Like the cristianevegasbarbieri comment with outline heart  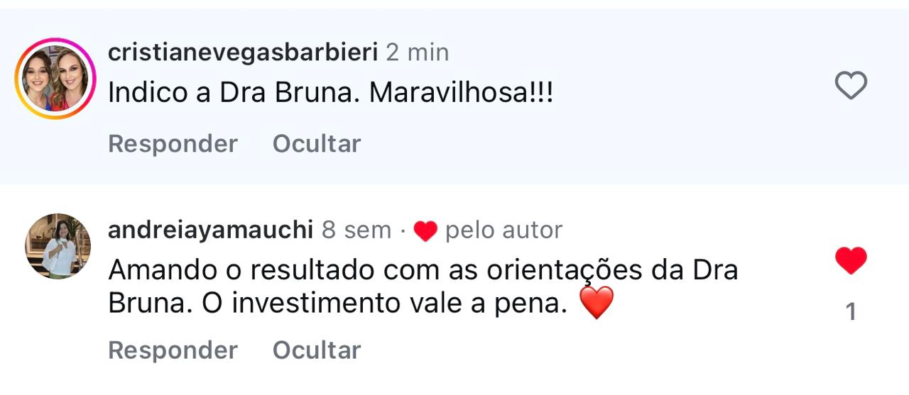[850, 86]
